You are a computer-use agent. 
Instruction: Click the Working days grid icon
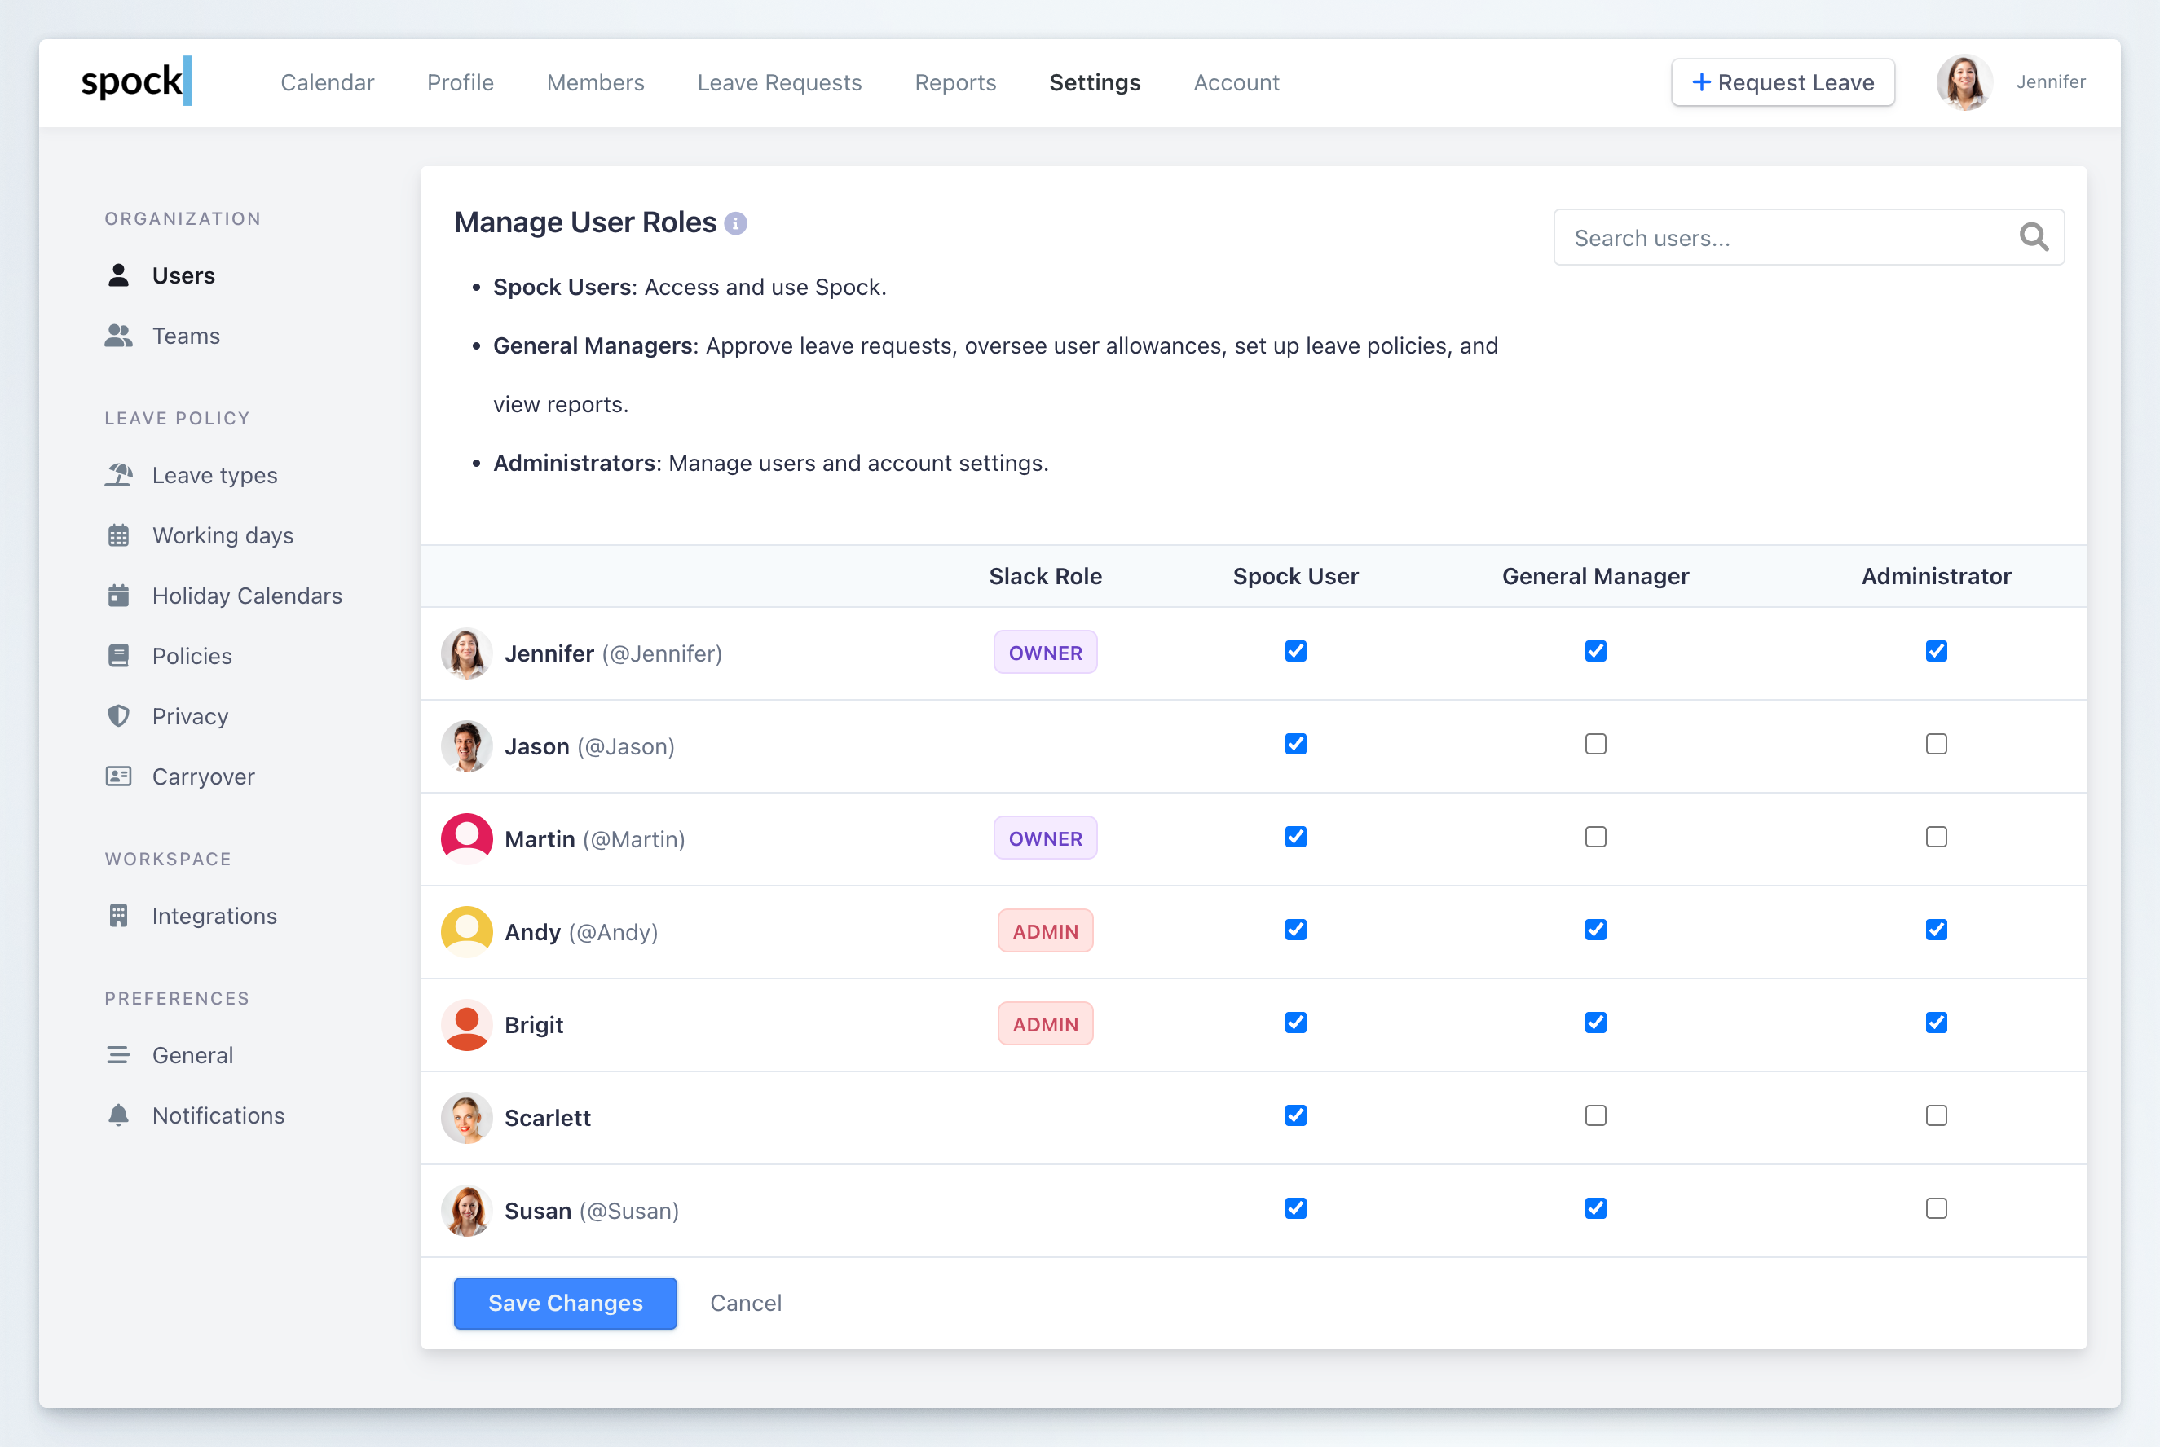point(118,535)
